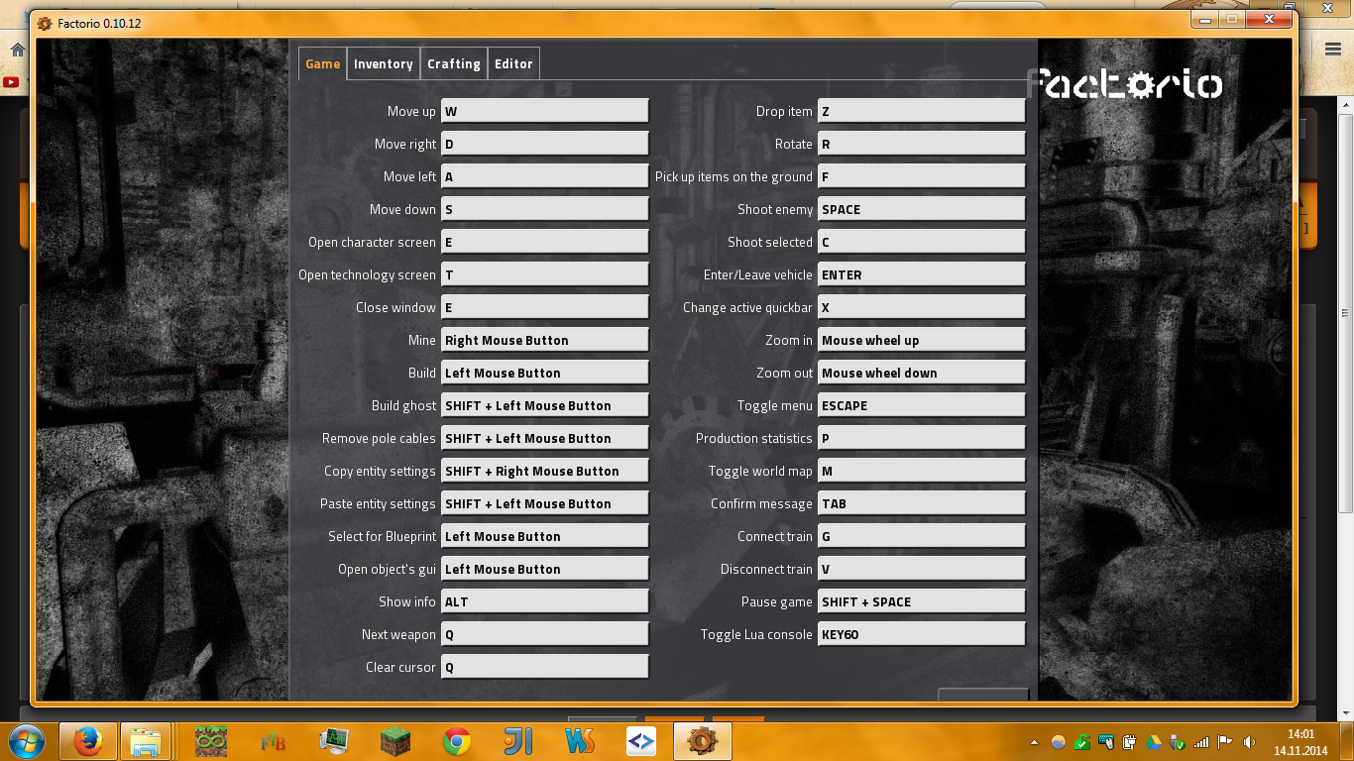Edit the Next weapon key binding
The width and height of the screenshot is (1354, 761).
(544, 634)
